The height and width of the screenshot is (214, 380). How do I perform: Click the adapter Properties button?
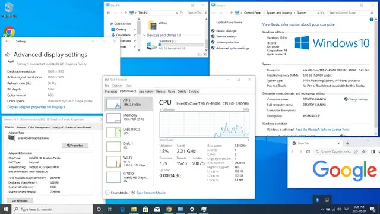click(75, 145)
